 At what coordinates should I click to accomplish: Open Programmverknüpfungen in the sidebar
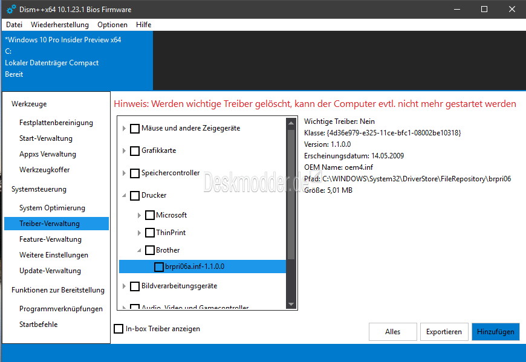click(61, 309)
